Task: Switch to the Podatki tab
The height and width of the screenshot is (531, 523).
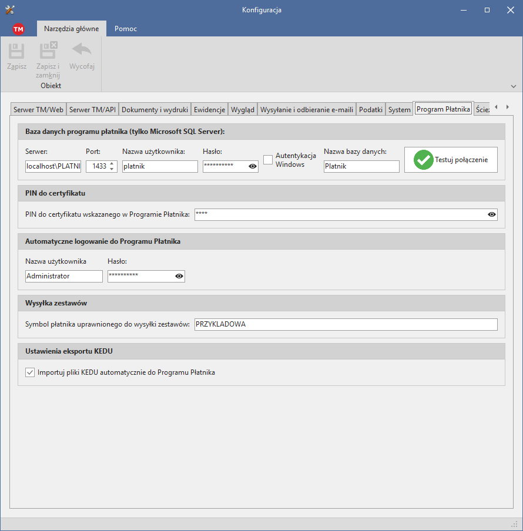Action: [x=371, y=109]
